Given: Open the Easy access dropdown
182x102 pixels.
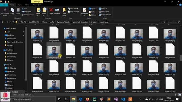Looking at the screenshot, I should click(73, 12).
